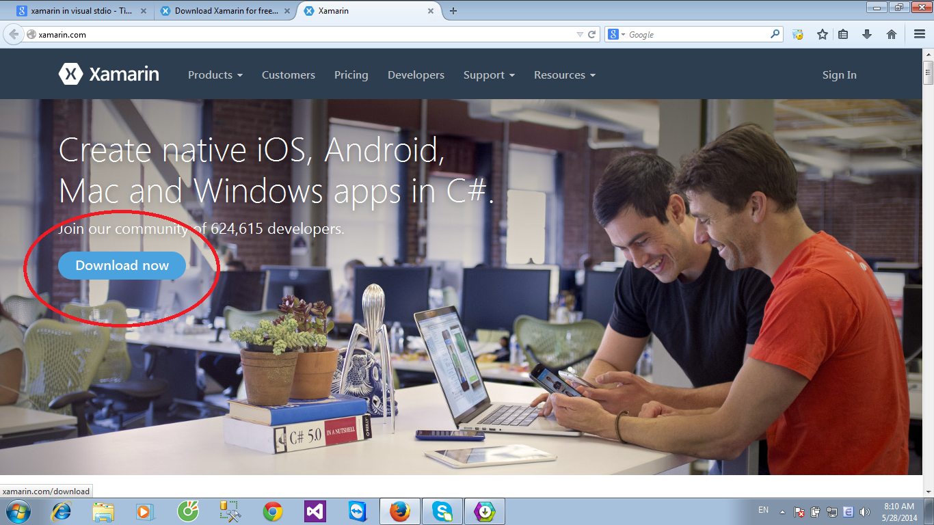Click the blue E tray icon
Image resolution: width=934 pixels, height=525 pixels.
click(x=849, y=511)
